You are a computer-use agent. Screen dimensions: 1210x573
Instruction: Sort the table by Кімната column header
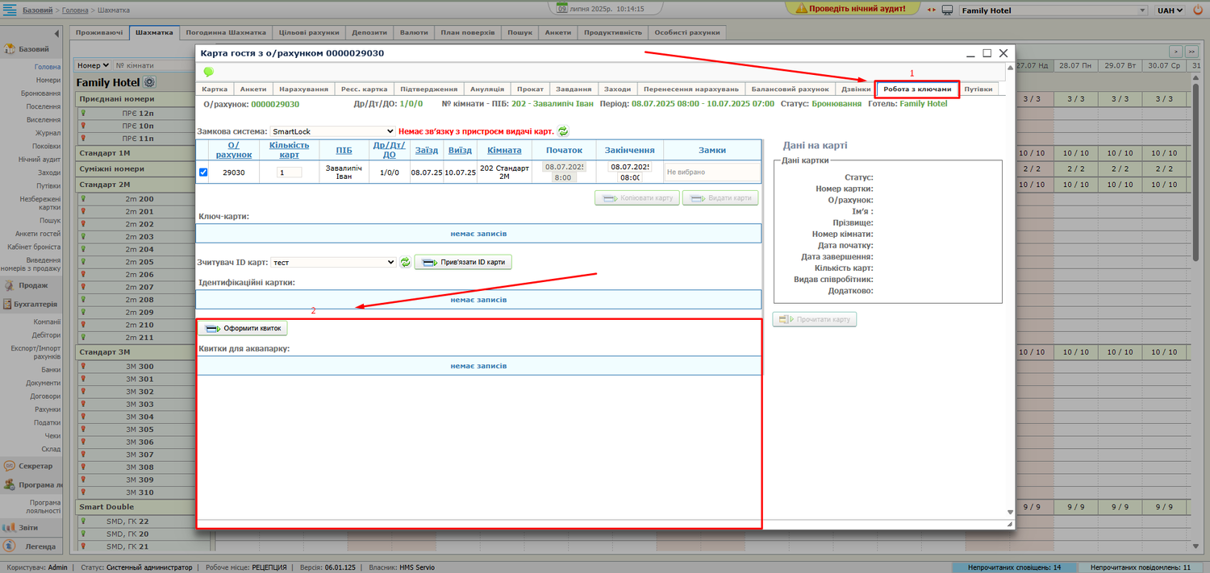tap(504, 150)
